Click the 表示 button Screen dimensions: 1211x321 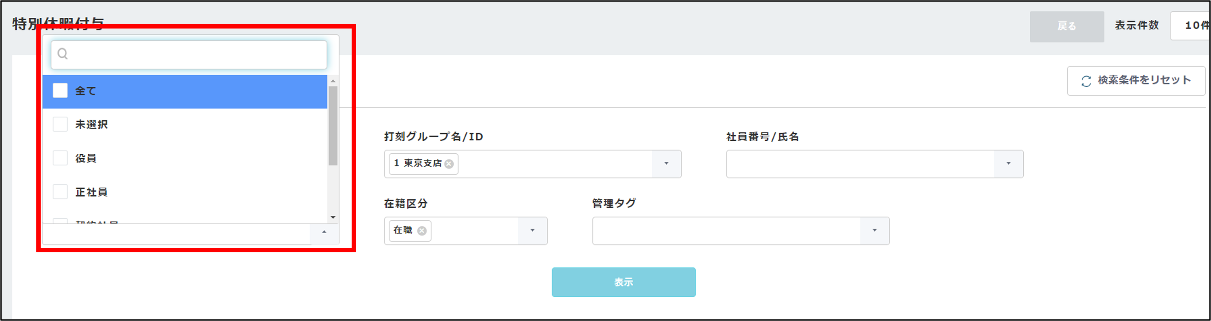pos(623,282)
